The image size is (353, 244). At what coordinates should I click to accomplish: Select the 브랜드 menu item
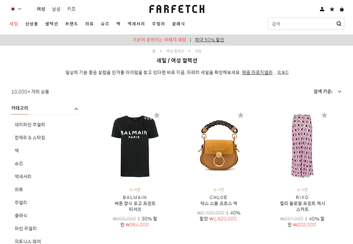click(x=72, y=24)
